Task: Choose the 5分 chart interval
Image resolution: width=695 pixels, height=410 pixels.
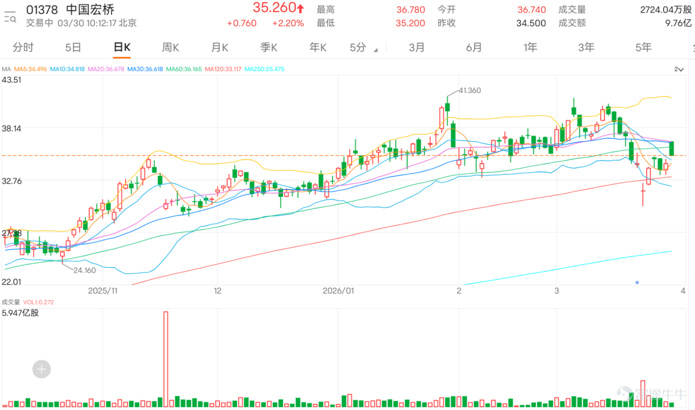Action: pyautogui.click(x=358, y=47)
